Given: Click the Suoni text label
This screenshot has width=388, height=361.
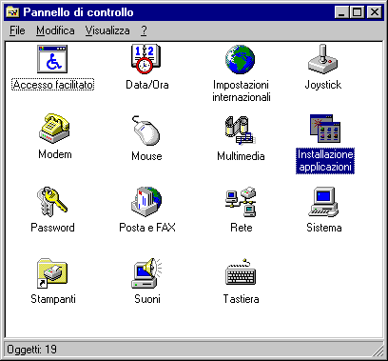Looking at the screenshot, I should tap(147, 299).
